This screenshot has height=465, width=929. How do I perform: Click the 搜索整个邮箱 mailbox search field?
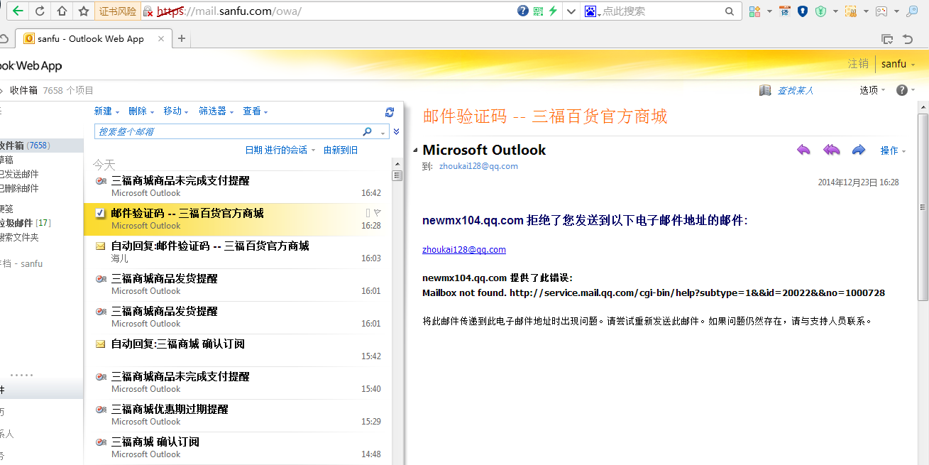(227, 132)
